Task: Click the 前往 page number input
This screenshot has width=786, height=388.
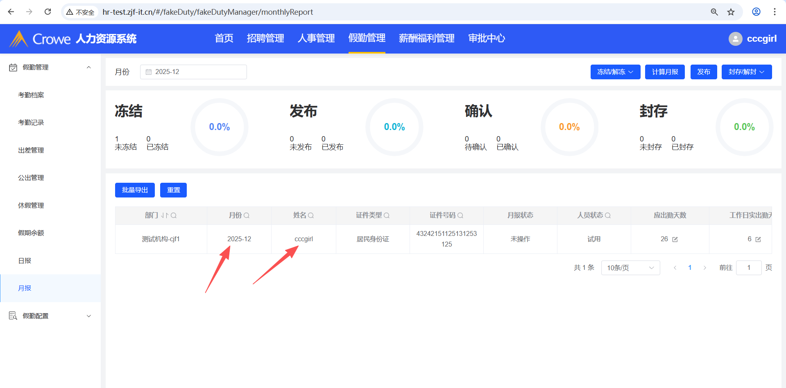Action: tap(749, 268)
